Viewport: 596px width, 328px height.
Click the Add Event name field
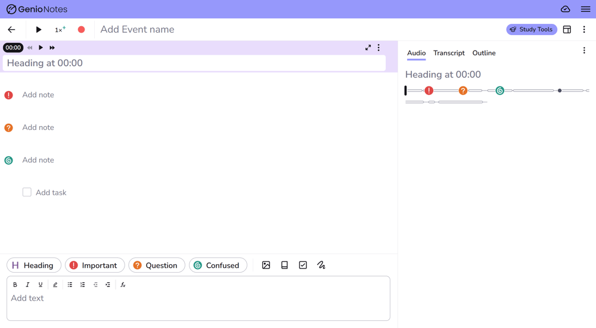(x=137, y=30)
